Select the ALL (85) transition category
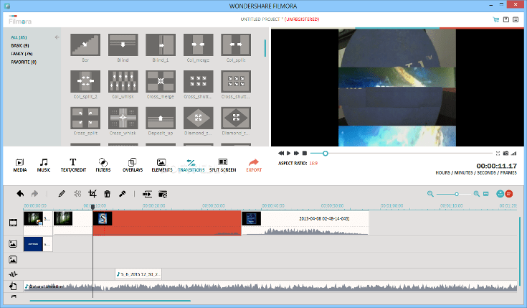Viewport: 527px width, 308px height. click(19, 37)
